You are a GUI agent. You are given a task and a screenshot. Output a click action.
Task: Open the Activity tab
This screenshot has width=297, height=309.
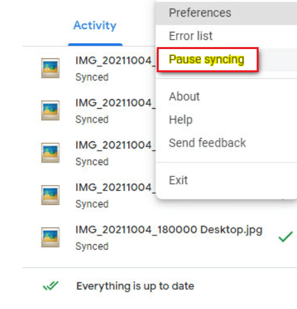(95, 25)
